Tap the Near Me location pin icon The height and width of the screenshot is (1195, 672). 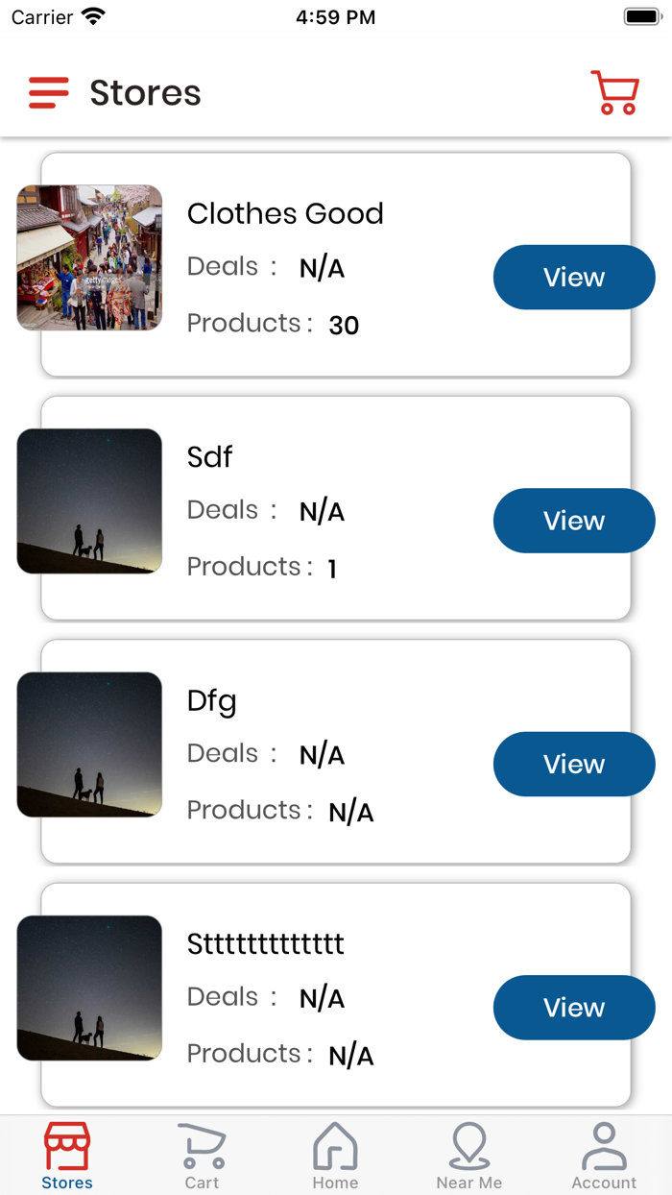coord(469,1146)
